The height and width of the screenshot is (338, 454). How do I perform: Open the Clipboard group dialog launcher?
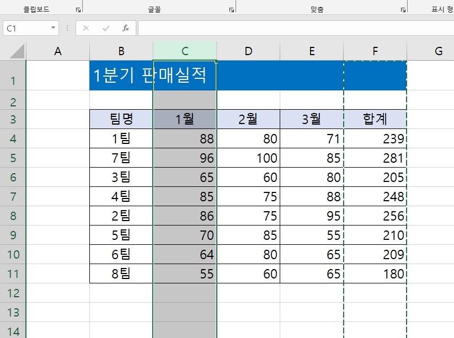pos(78,10)
